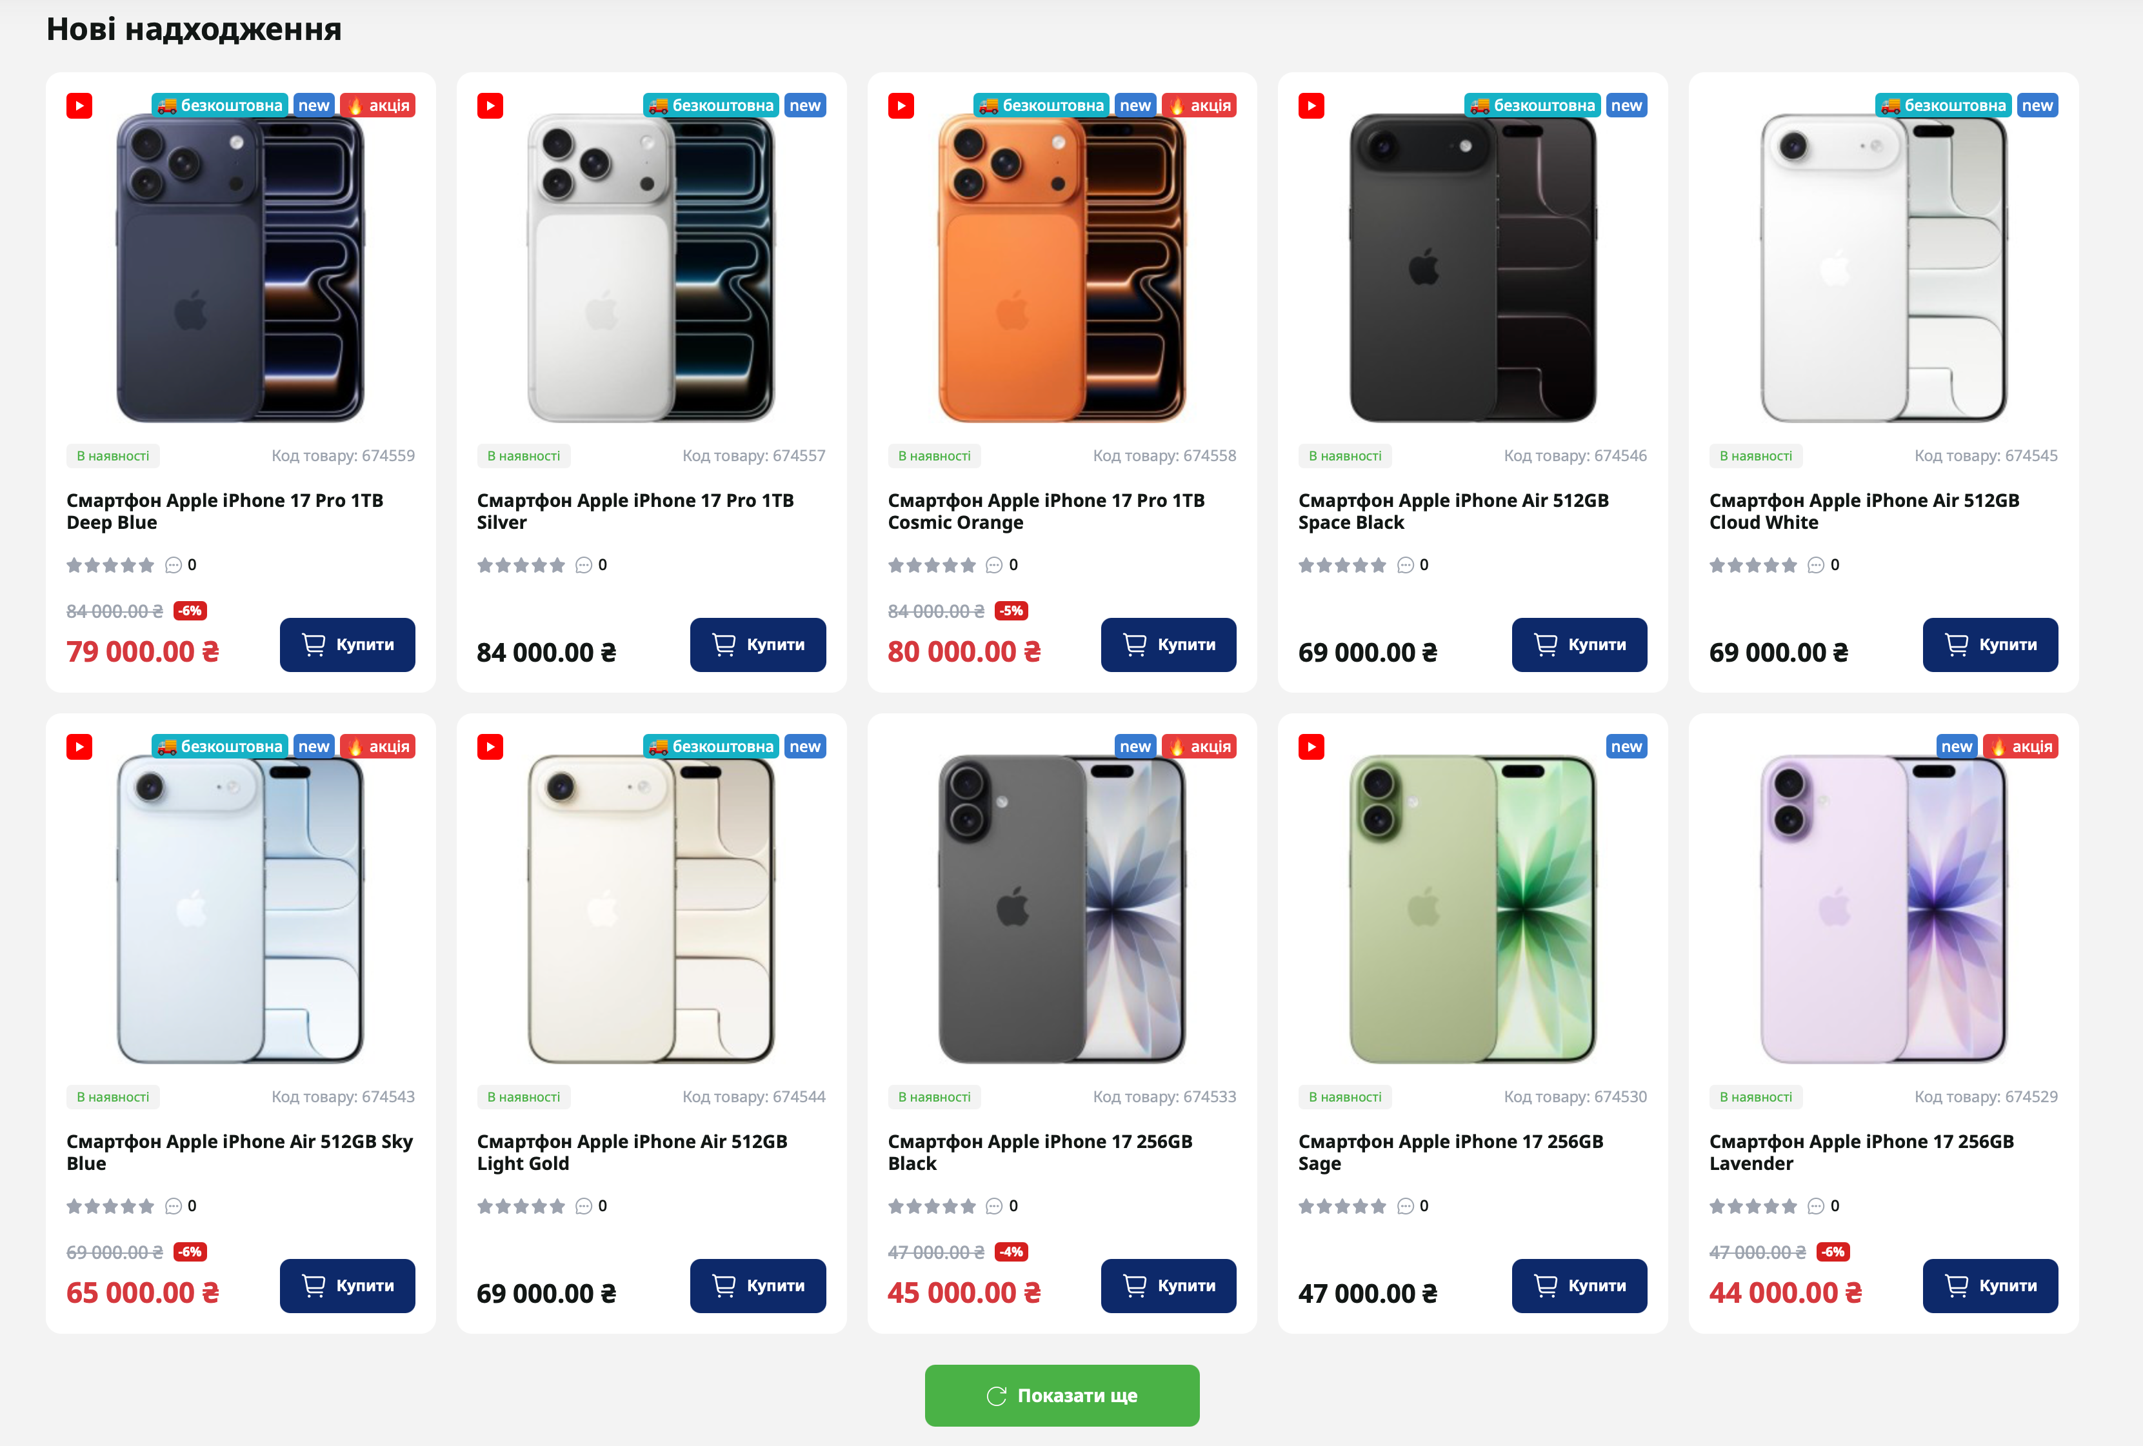Open video icon on iPhone Air Space Black
Screen dimensions: 2143x1446
(1310, 106)
